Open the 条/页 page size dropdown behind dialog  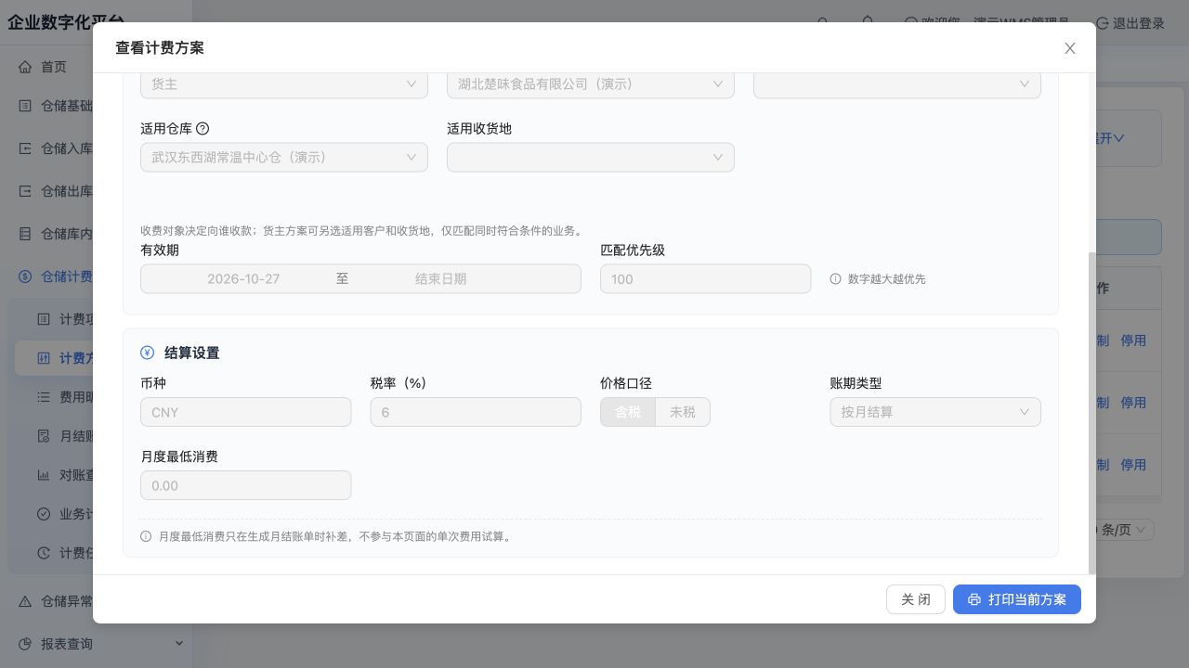(x=1126, y=530)
